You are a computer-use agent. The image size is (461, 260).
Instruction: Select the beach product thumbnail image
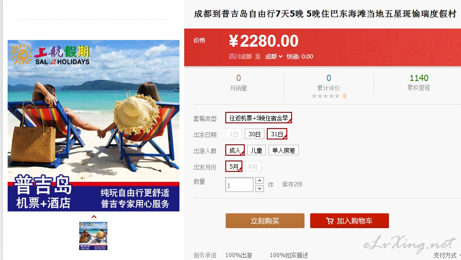coord(93,236)
